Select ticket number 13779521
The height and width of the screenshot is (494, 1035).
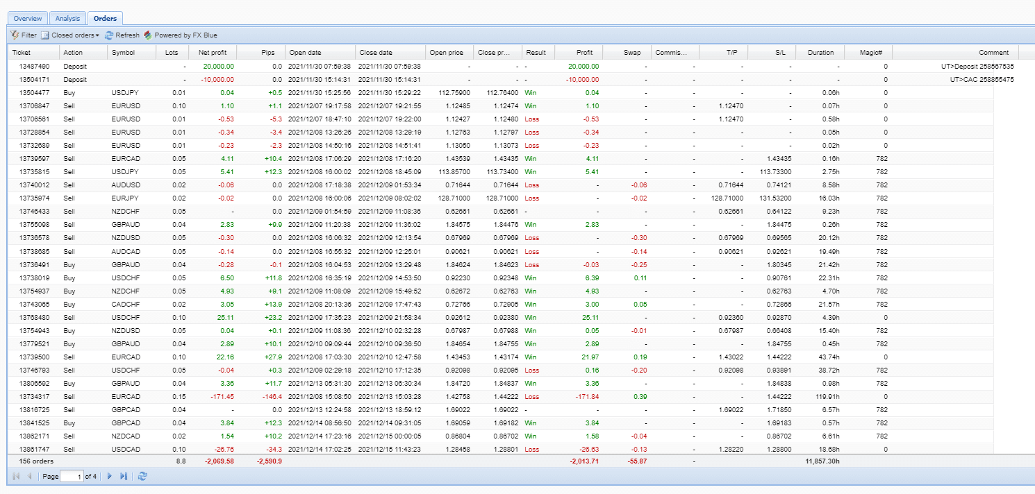(33, 343)
